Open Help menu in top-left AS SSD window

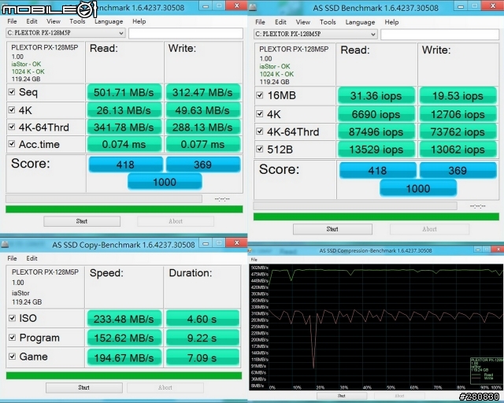139,21
